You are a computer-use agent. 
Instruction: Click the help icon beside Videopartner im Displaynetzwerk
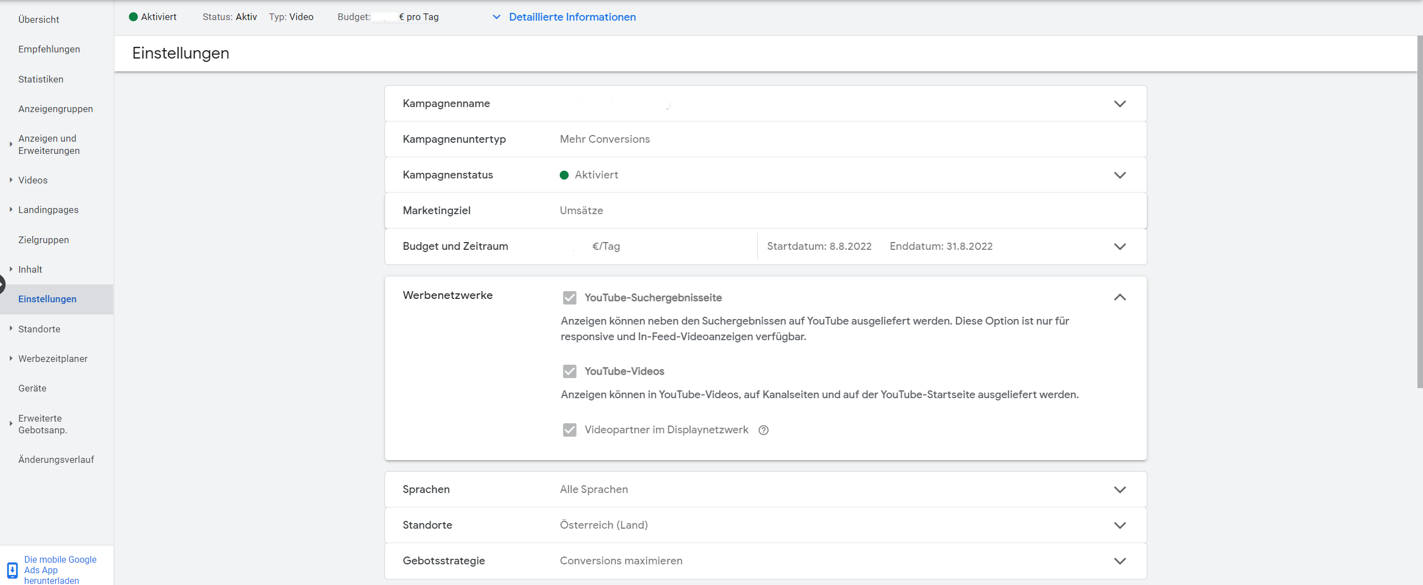tap(763, 430)
